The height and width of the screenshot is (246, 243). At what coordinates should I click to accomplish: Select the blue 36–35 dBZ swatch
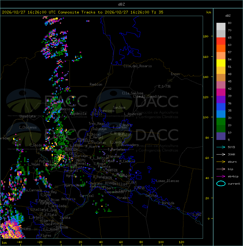click(221, 107)
